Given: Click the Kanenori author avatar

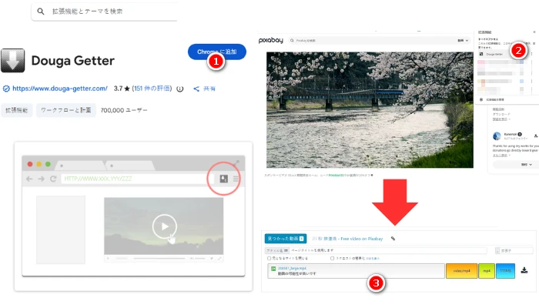Looking at the screenshot, I should [x=497, y=136].
